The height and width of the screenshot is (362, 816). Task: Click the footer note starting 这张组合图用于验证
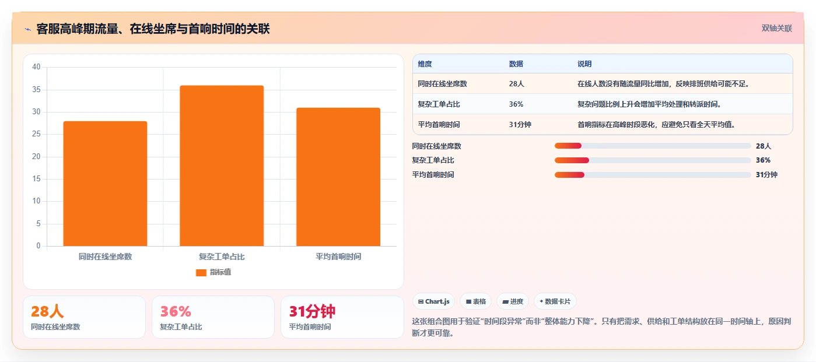pyautogui.click(x=601, y=328)
